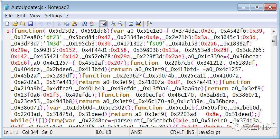Click the INS insert mode status

pos(191,132)
